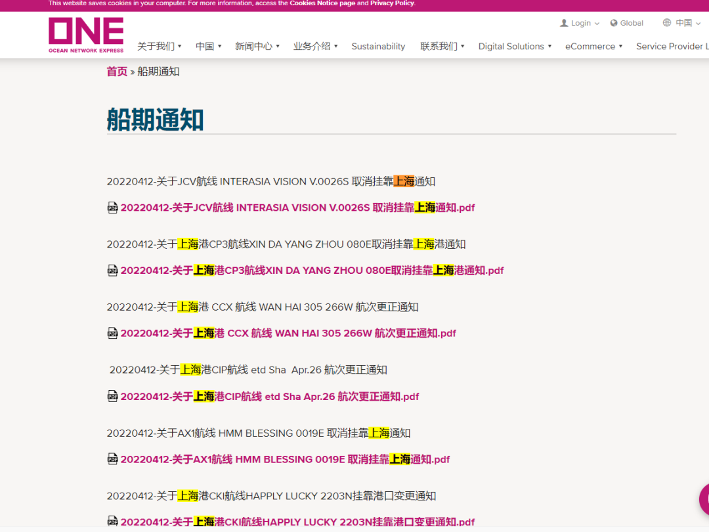Viewport: 709px width, 532px height.
Task: Click the PDF icon for CP3 XIN DA YANG ZHOU notice
Action: point(112,271)
